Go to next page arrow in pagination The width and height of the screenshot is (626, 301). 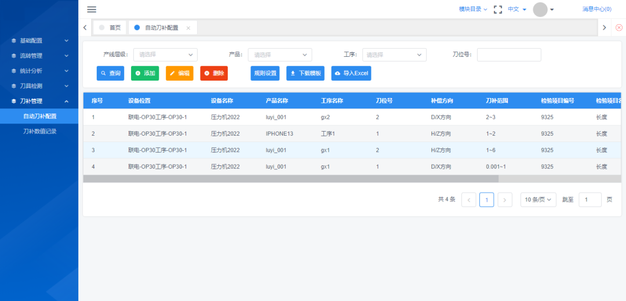pos(505,200)
